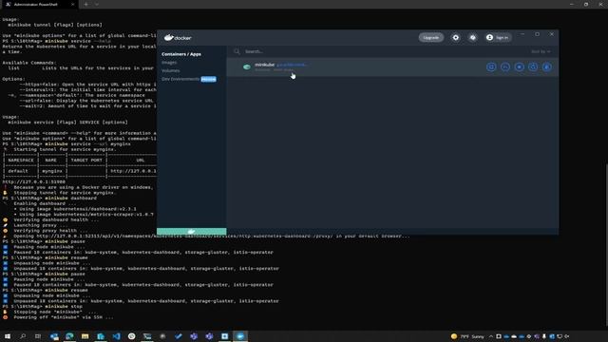Open Microsoft Edge from taskbar
The width and height of the screenshot is (608, 342).
pos(69,336)
